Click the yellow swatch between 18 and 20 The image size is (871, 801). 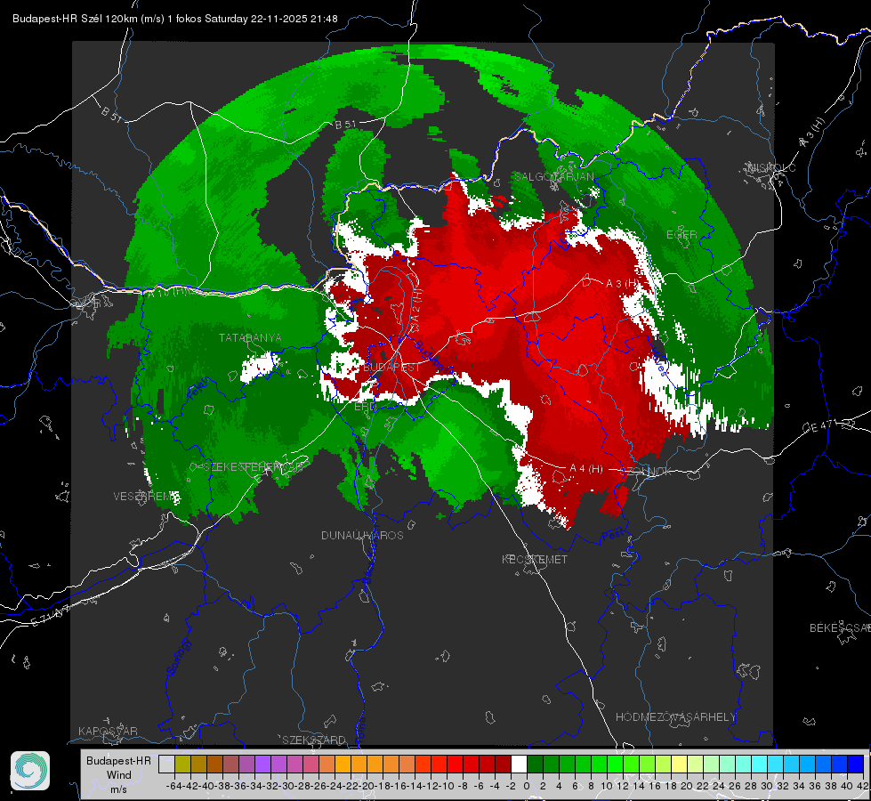(679, 764)
